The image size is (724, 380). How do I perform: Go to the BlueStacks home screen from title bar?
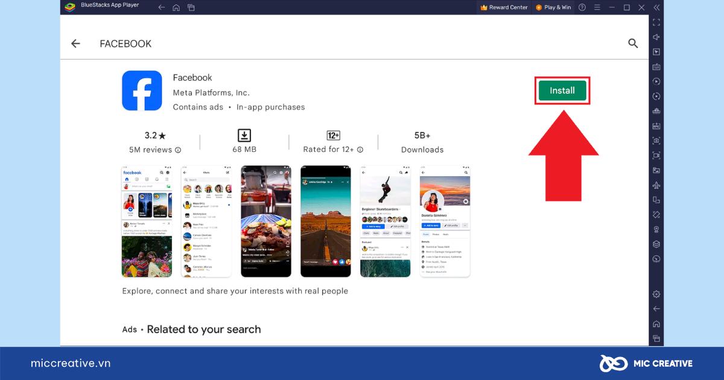click(x=176, y=7)
